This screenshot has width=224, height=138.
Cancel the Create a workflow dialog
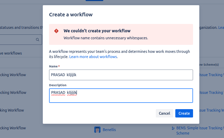[165, 113]
